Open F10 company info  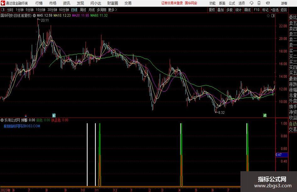[257, 10]
